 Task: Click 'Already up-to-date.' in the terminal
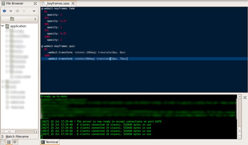(x=54, y=96)
